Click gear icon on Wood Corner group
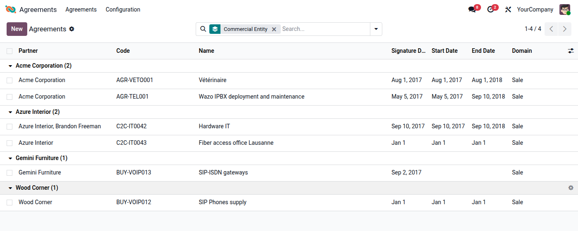Viewport: 578px width, 231px height. click(571, 188)
